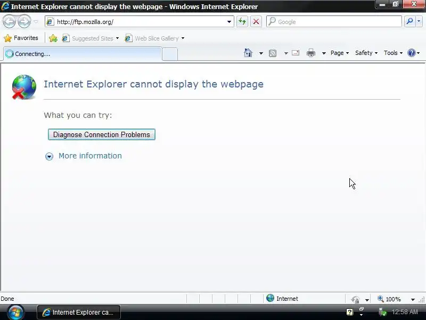Select the Connecting... tab
The height and width of the screenshot is (320, 426).
tap(83, 54)
